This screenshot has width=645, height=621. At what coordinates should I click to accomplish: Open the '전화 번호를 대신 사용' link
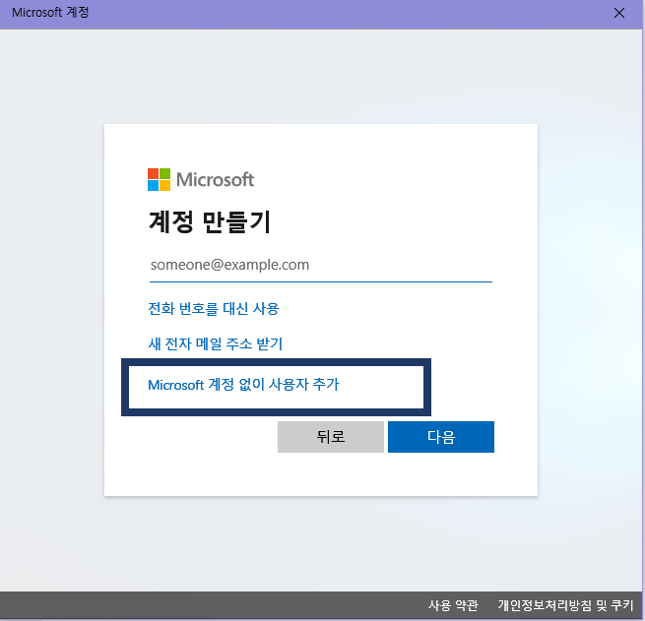(214, 309)
